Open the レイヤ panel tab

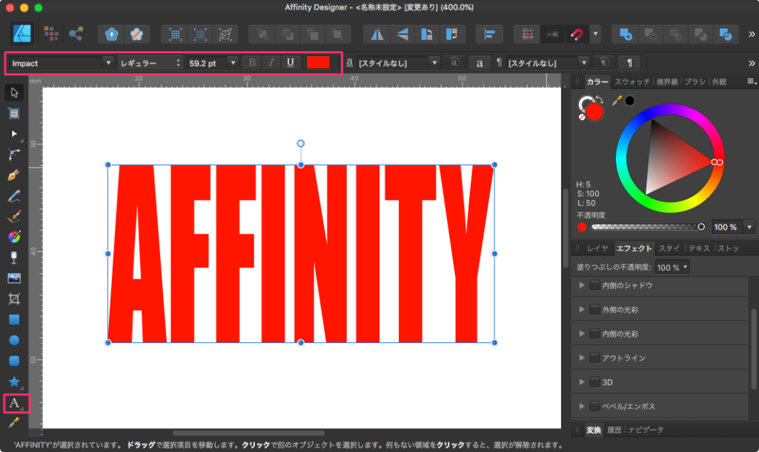597,248
